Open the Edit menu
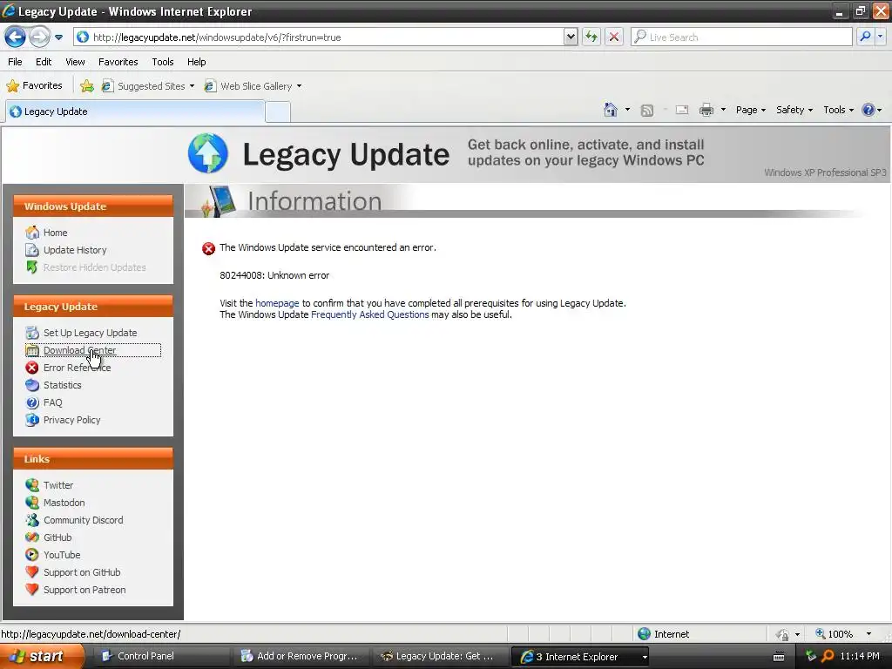 click(44, 62)
